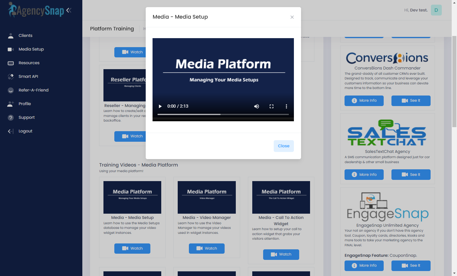
Task: Click the Resources monitor icon
Action: [11, 63]
